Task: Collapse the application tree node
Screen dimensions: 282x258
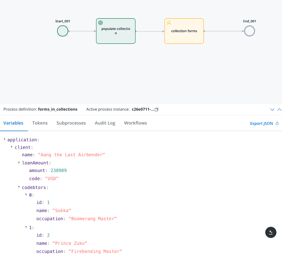Action: pos(5,140)
